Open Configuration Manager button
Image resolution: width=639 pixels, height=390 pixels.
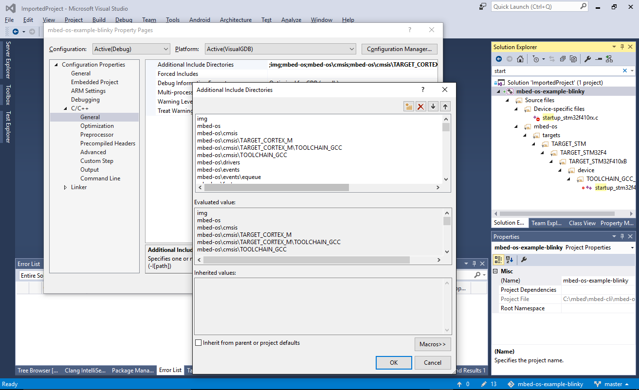point(399,49)
